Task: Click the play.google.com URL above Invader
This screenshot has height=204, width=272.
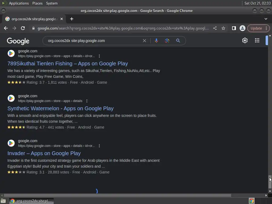Action: coord(56,146)
